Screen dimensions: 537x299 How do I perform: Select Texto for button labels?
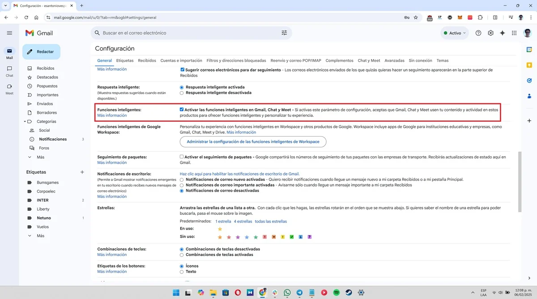tap(182, 272)
